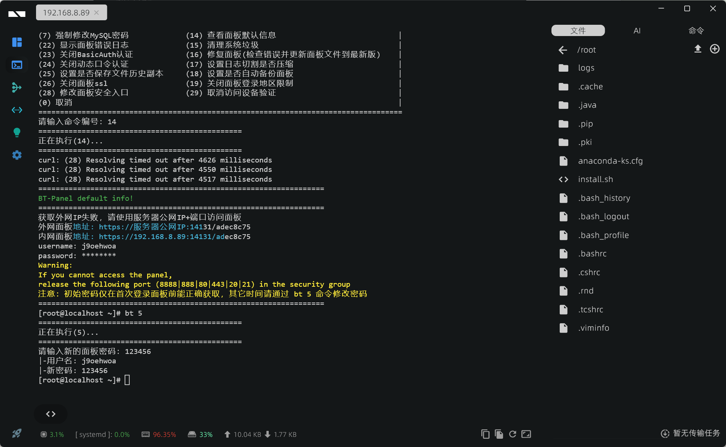Click the branch/flow icon in sidebar
The height and width of the screenshot is (447, 726).
(17, 87)
